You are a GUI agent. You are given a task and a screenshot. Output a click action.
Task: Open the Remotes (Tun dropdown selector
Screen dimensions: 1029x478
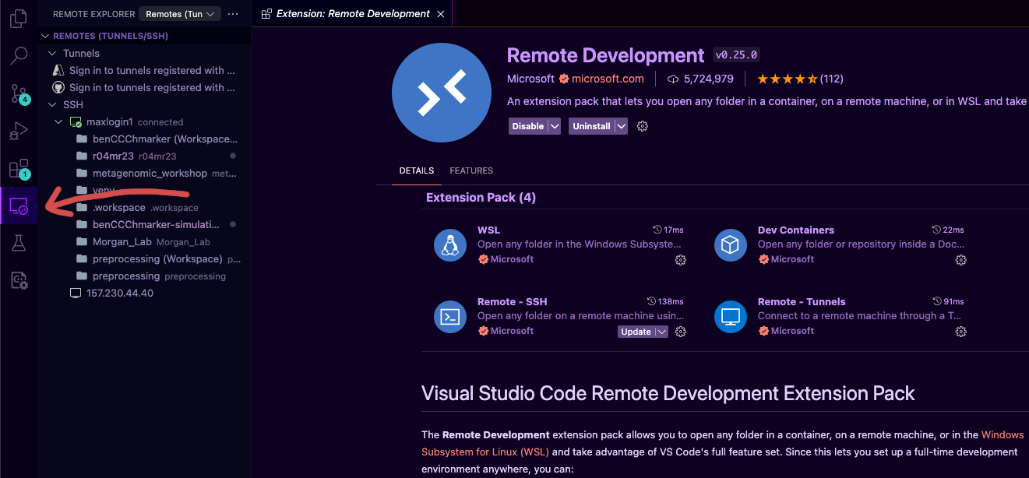pos(180,14)
